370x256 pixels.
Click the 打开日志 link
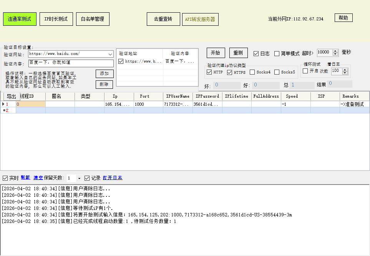(113, 178)
